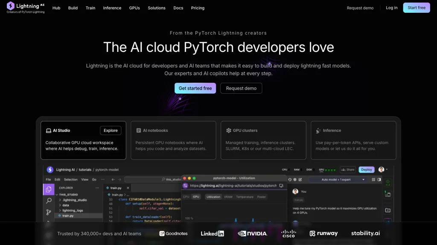The image size is (437, 245).
Task: Click the GPU clusters icon
Action: tap(229, 131)
